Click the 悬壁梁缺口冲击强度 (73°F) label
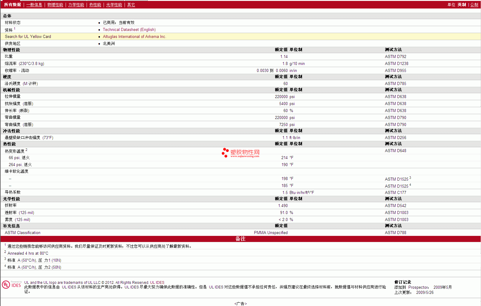This screenshot has height=306, width=481. pyautogui.click(x=29, y=138)
